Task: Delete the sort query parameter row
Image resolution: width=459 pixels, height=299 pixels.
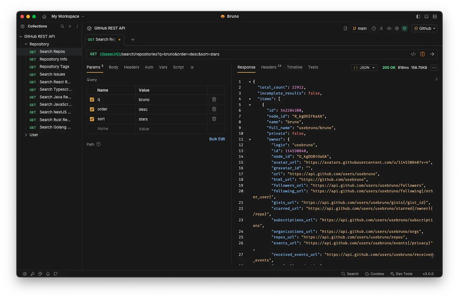Action: click(214, 119)
